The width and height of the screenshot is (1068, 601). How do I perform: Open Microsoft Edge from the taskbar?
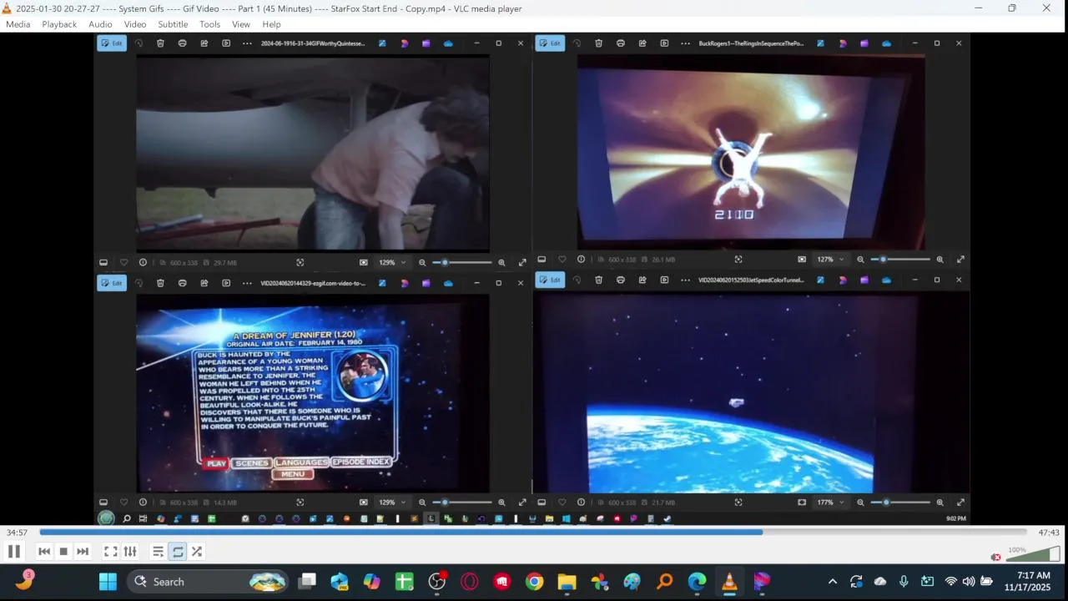point(697,582)
